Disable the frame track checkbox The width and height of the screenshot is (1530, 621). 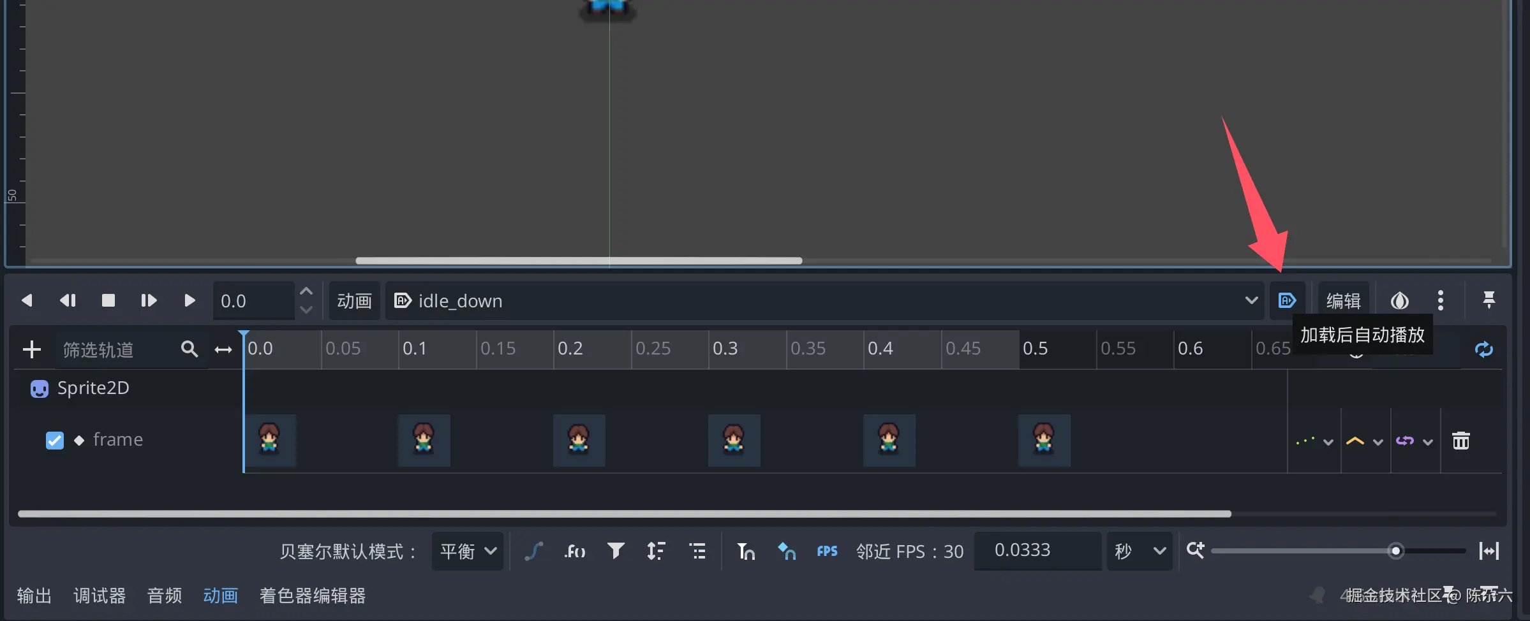55,441
